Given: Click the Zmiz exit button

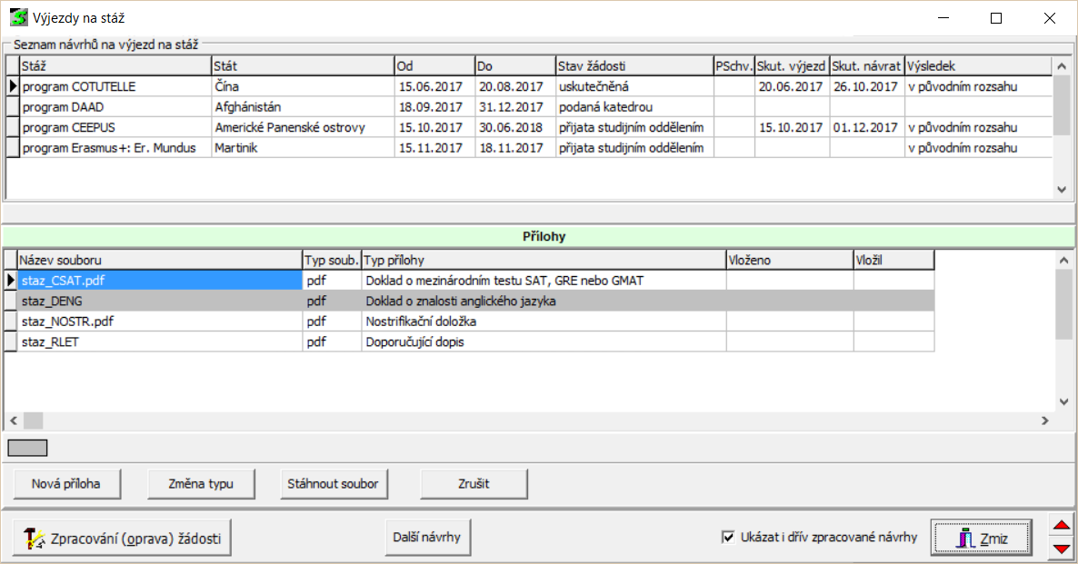Looking at the screenshot, I should click(x=982, y=538).
